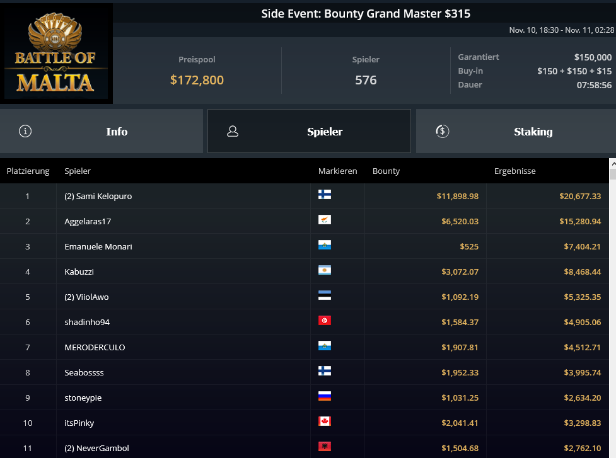Click the player silhouette icon
Screen dimensions: 616x458
(233, 131)
